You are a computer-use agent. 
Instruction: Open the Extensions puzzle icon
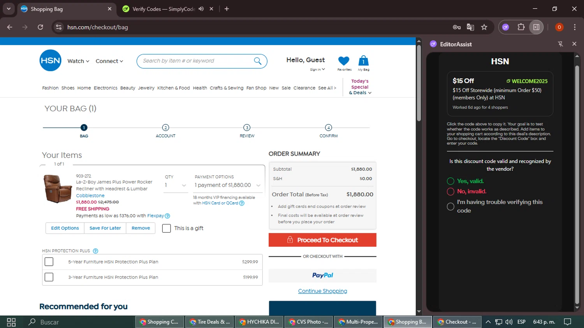pyautogui.click(x=521, y=27)
